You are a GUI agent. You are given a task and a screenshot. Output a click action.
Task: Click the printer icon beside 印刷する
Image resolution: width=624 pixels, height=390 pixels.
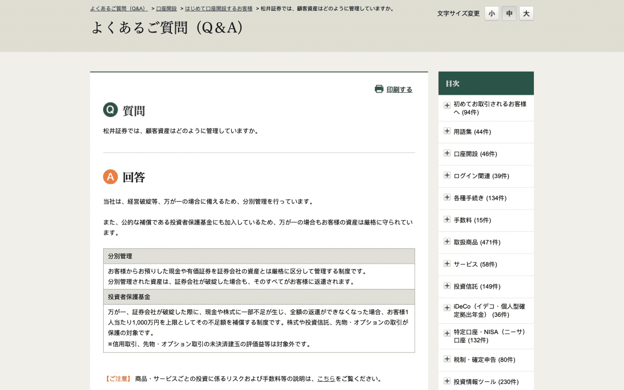point(379,89)
